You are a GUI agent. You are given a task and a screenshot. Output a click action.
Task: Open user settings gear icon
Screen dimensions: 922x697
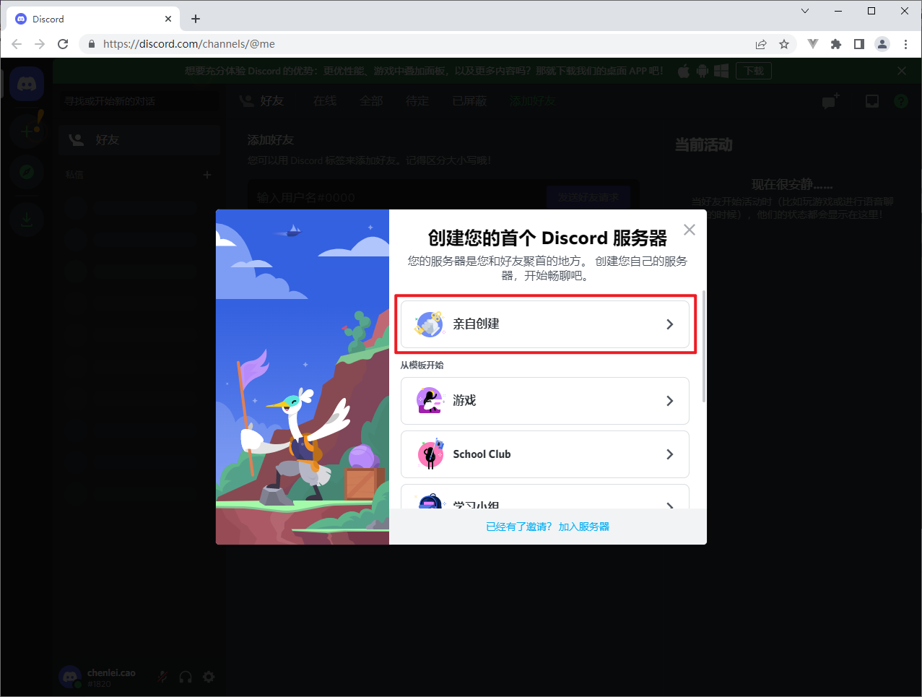pos(209,677)
